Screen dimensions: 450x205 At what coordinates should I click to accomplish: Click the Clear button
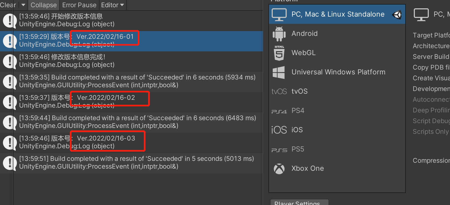8,5
